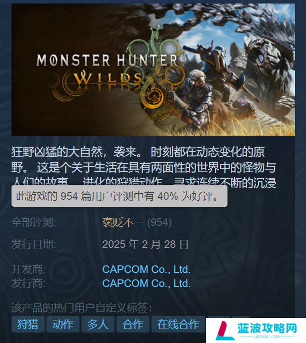Click the 全部评测 label
This screenshot has width=306, height=343.
33,222
